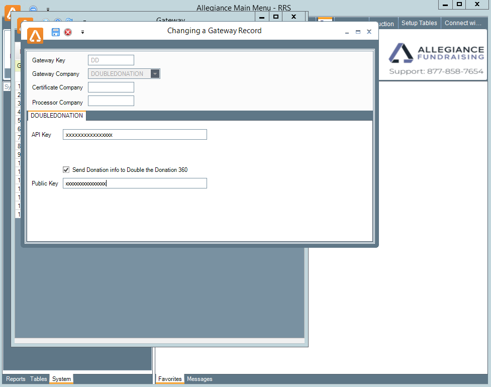Image resolution: width=491 pixels, height=387 pixels.
Task: Switch to the Reports tab at bottom
Action: [x=16, y=379]
